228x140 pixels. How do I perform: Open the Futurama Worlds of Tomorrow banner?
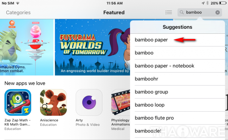(x=92, y=47)
